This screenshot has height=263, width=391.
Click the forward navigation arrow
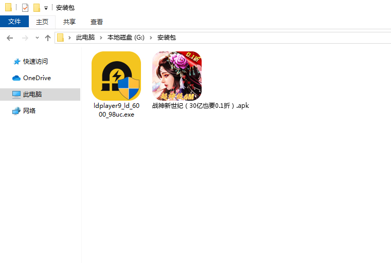[x=25, y=38]
